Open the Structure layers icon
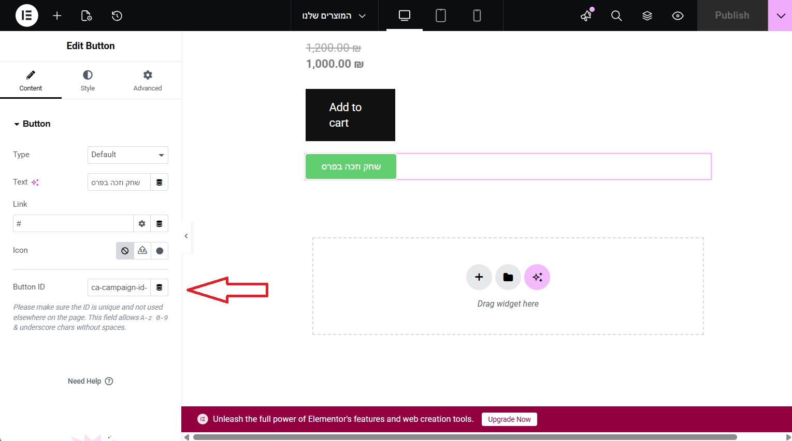This screenshot has height=441, width=792. point(647,16)
